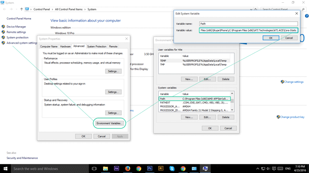
Task: Open the volume control in system tray
Action: pos(268,168)
